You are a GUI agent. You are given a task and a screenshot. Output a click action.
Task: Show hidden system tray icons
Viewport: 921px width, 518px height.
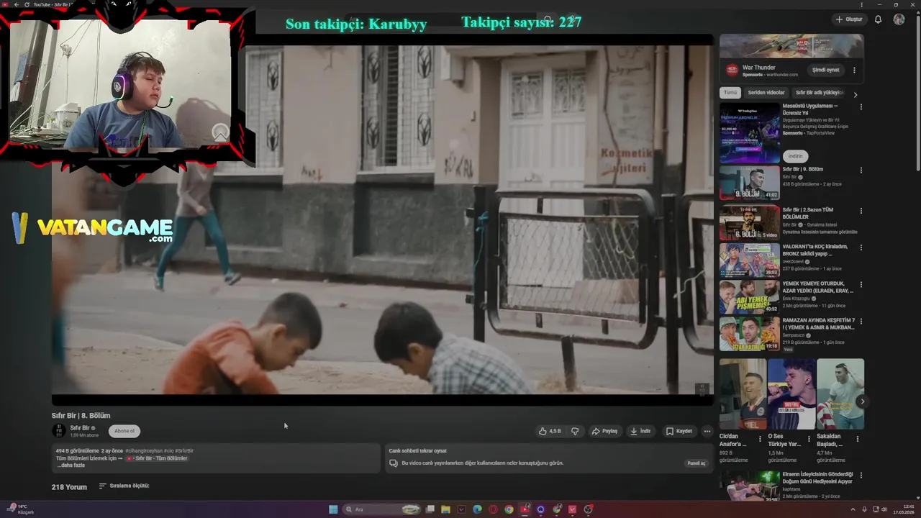[x=853, y=509]
